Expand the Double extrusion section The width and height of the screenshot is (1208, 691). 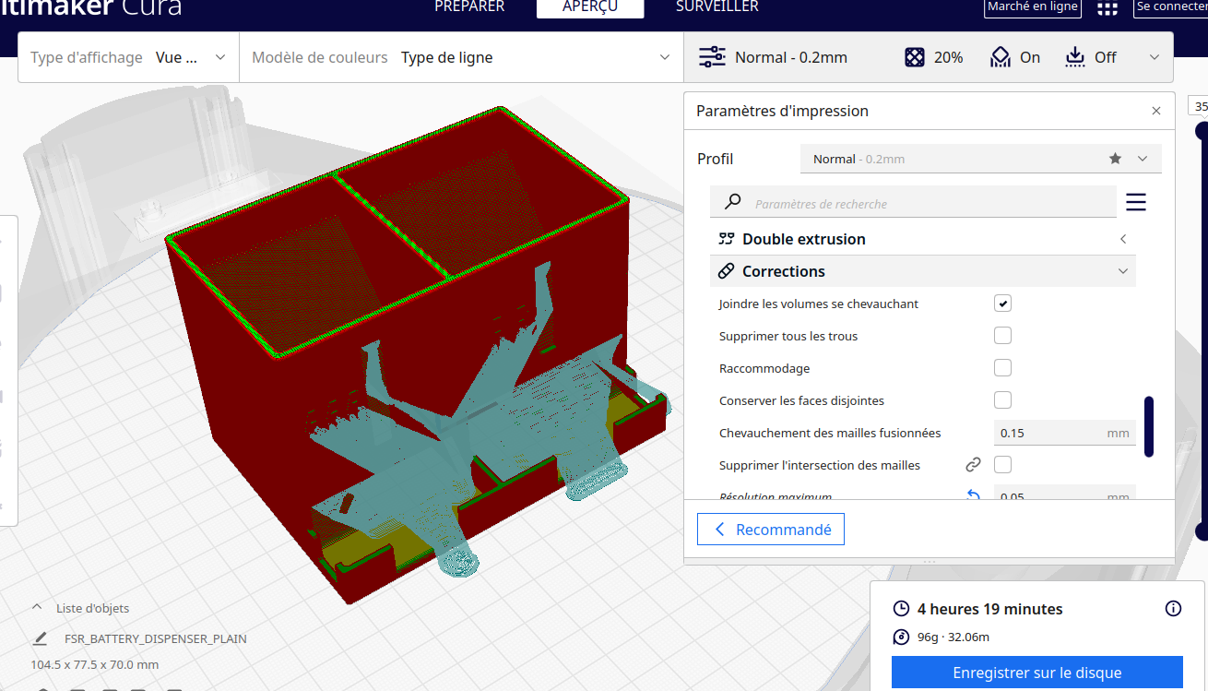click(923, 239)
